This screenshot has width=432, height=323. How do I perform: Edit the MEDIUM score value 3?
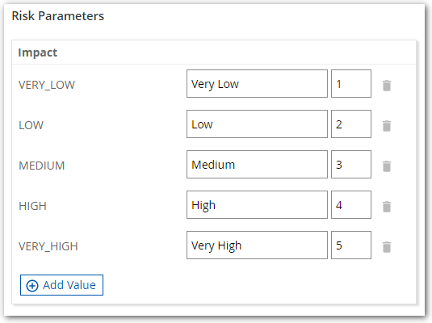pyautogui.click(x=351, y=164)
